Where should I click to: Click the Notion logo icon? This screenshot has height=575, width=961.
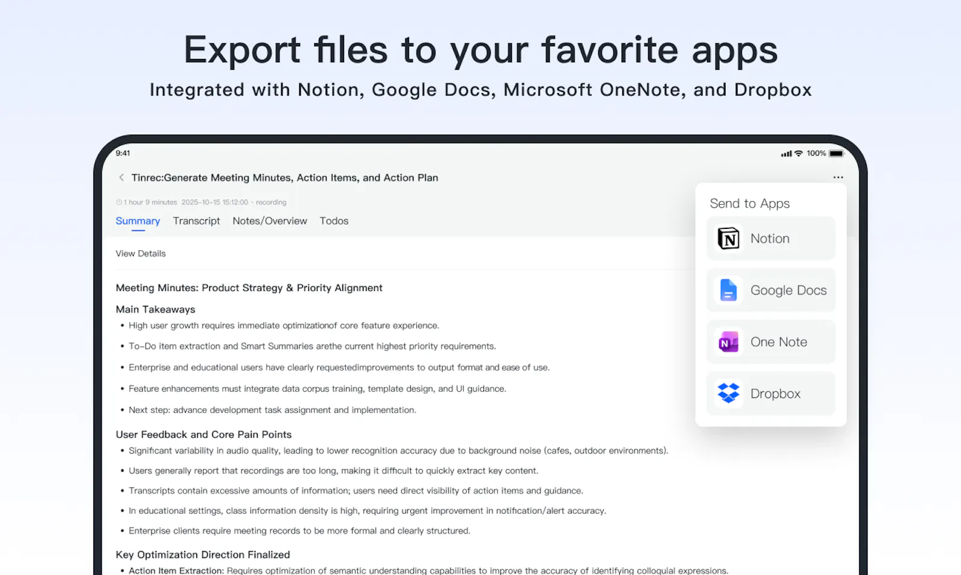[729, 239]
